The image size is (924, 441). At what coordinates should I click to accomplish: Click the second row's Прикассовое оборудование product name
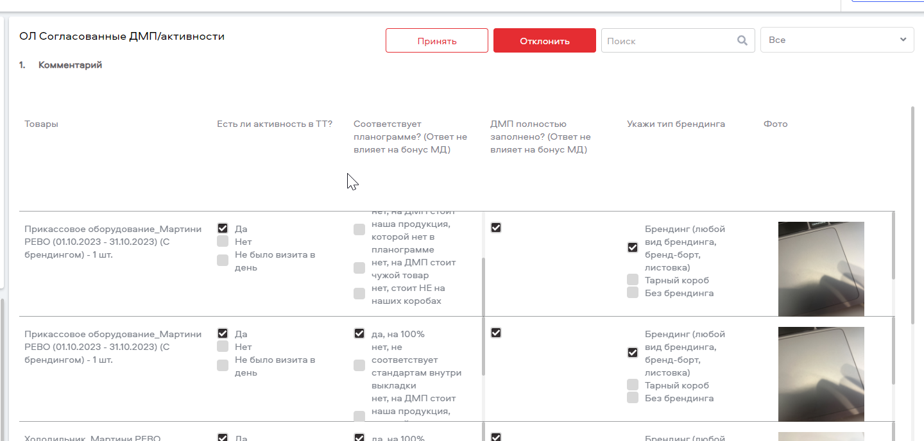pos(113,347)
